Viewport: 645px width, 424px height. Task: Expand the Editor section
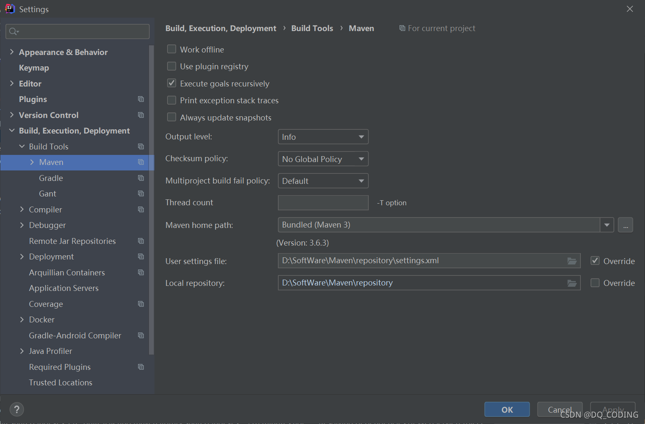(x=12, y=83)
